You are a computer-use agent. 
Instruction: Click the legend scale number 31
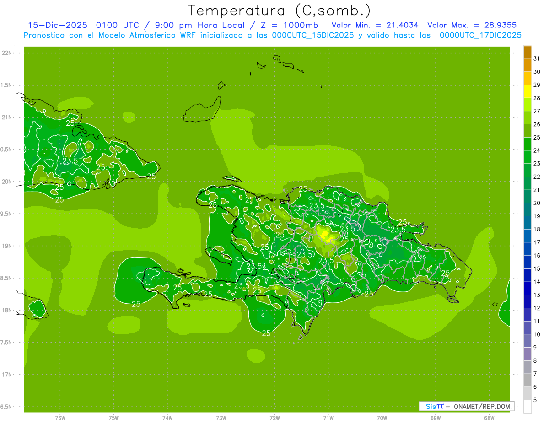537,59
